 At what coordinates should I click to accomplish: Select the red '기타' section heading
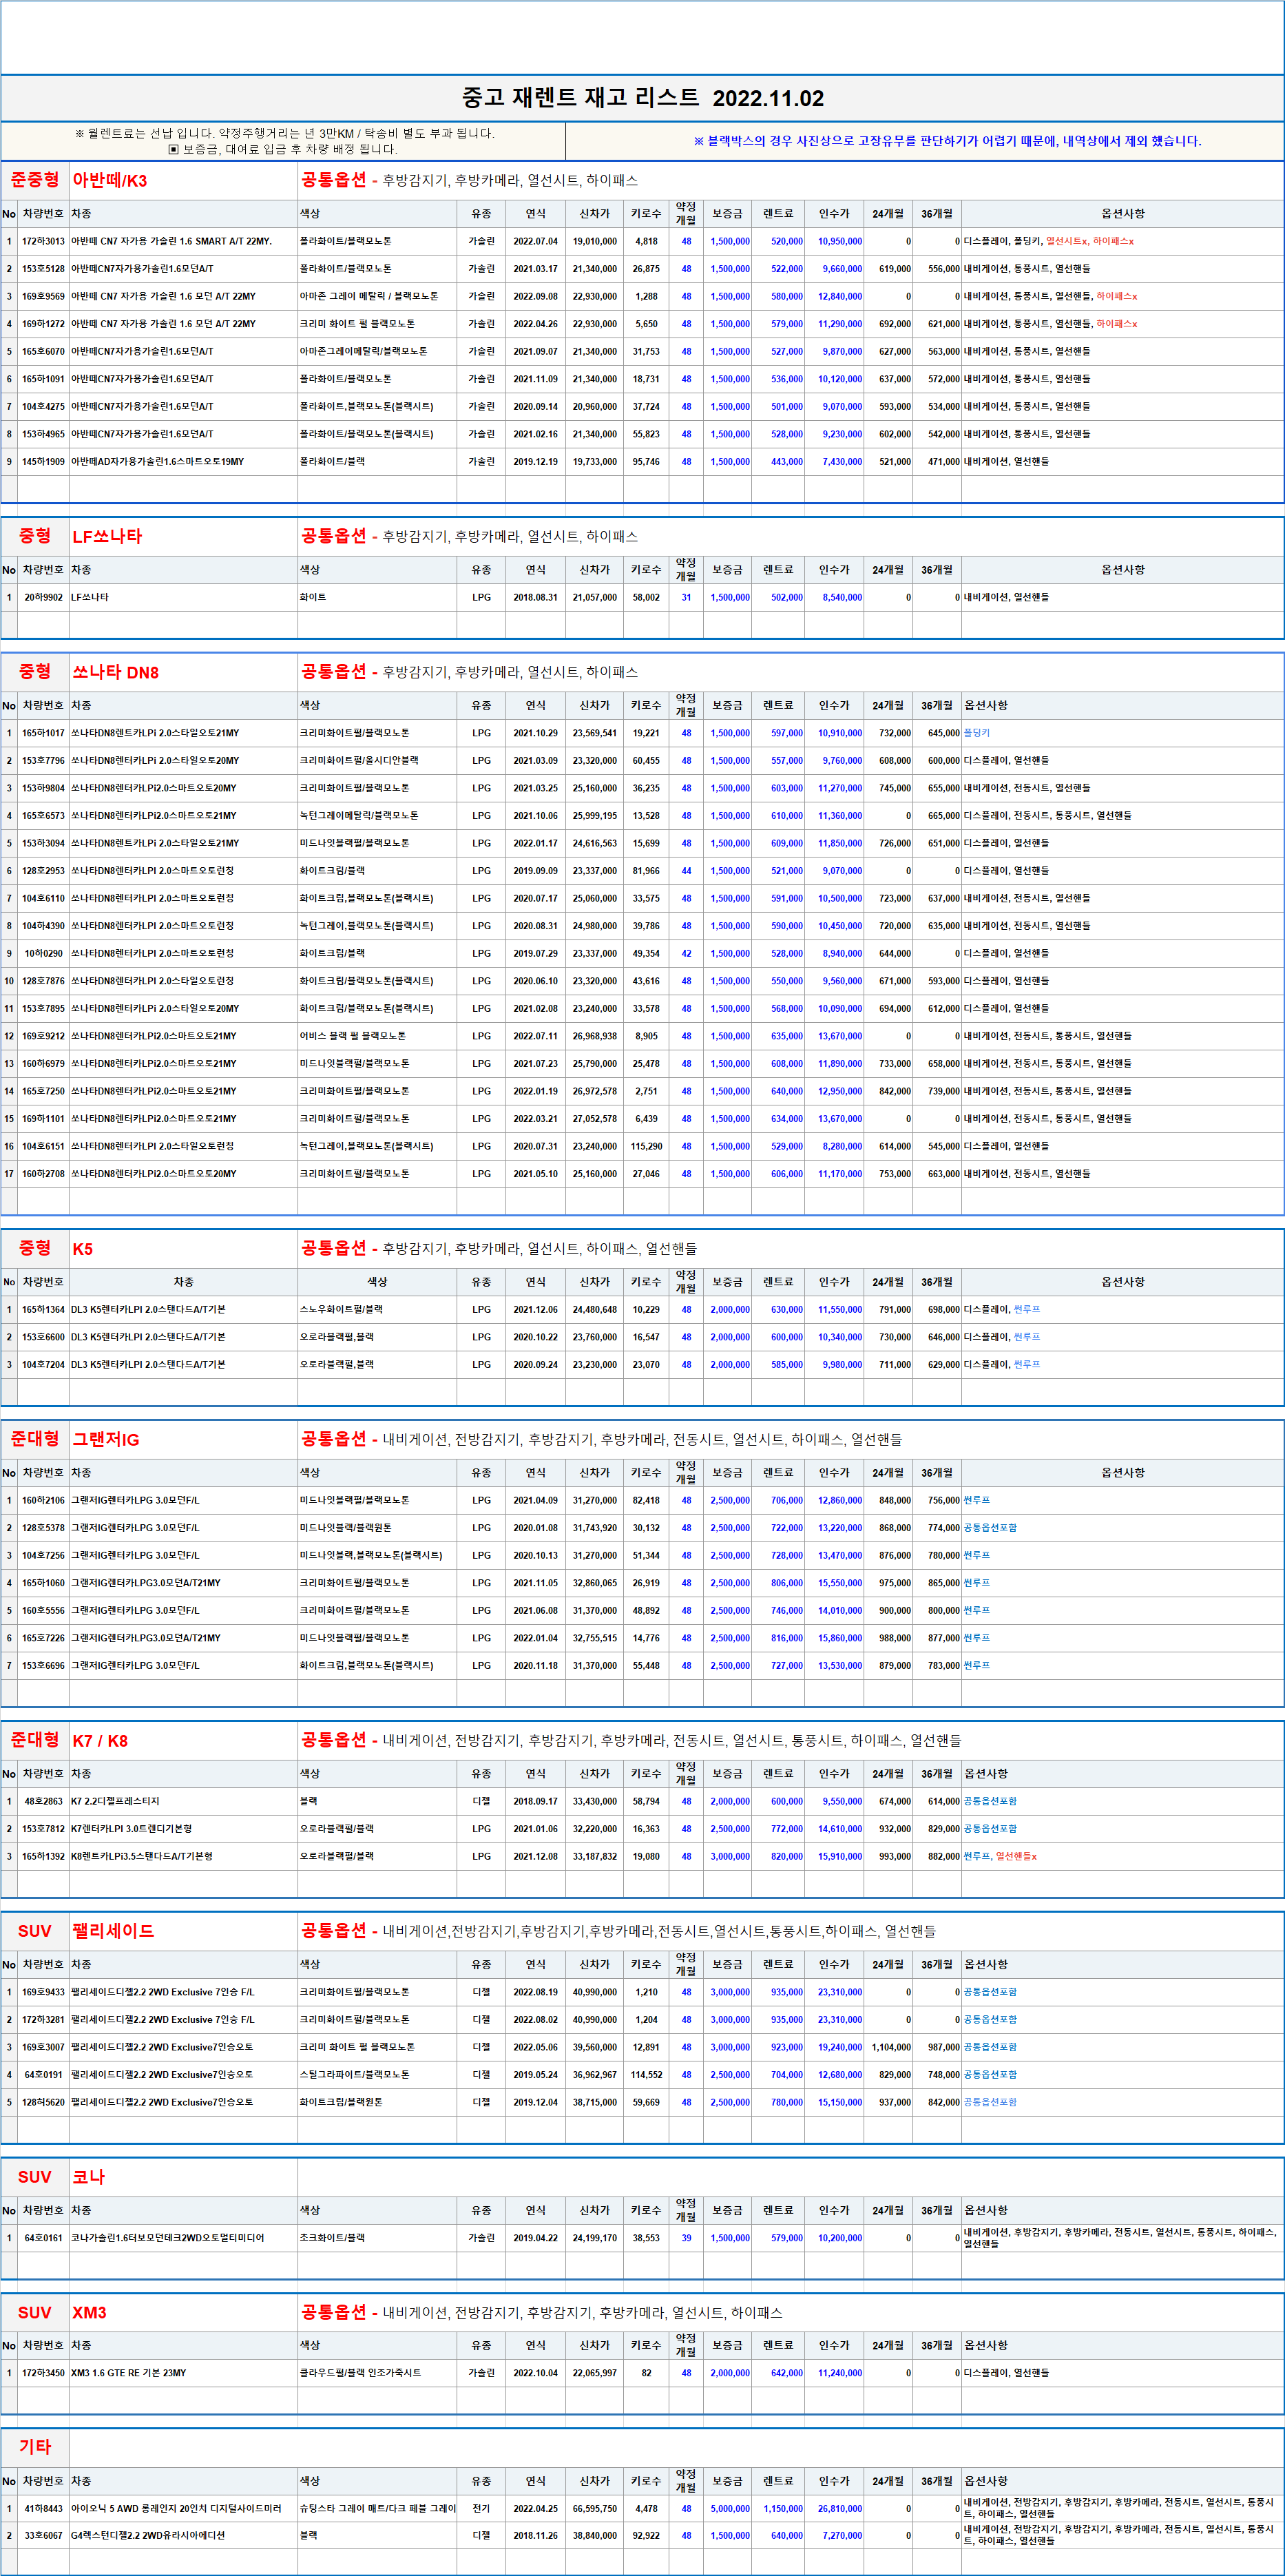(x=35, y=2448)
